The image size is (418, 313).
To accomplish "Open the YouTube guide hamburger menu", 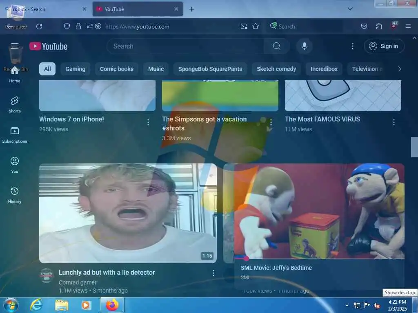I will point(15,46).
